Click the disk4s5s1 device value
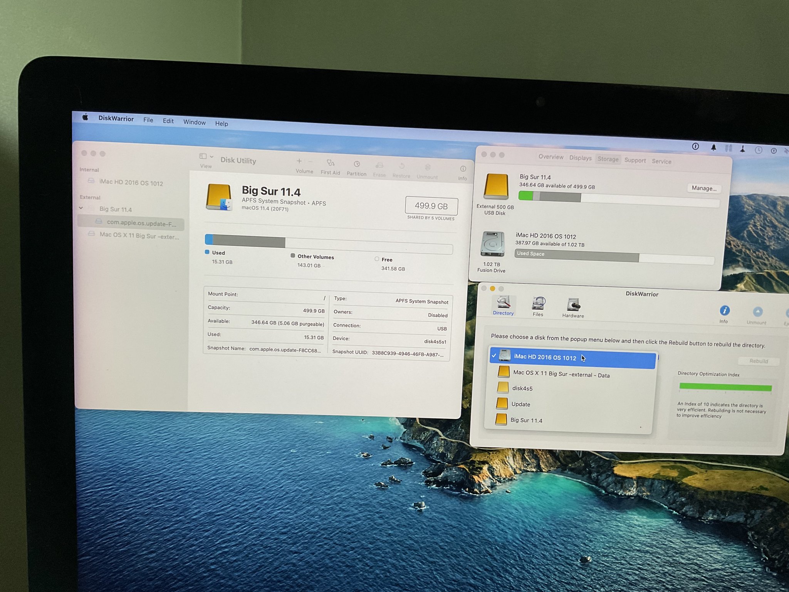789x592 pixels. [x=435, y=341]
